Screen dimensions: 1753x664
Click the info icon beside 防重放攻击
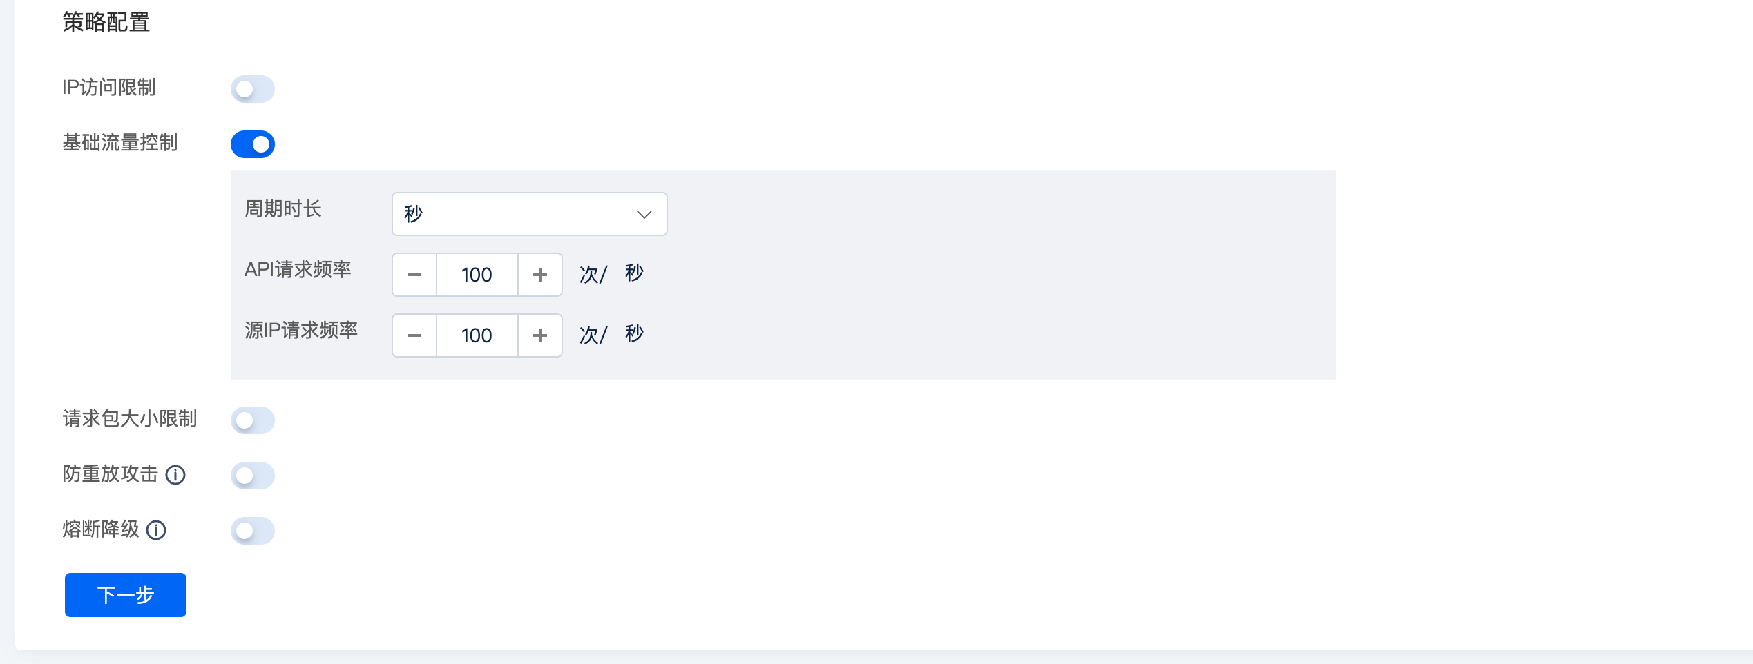click(175, 475)
